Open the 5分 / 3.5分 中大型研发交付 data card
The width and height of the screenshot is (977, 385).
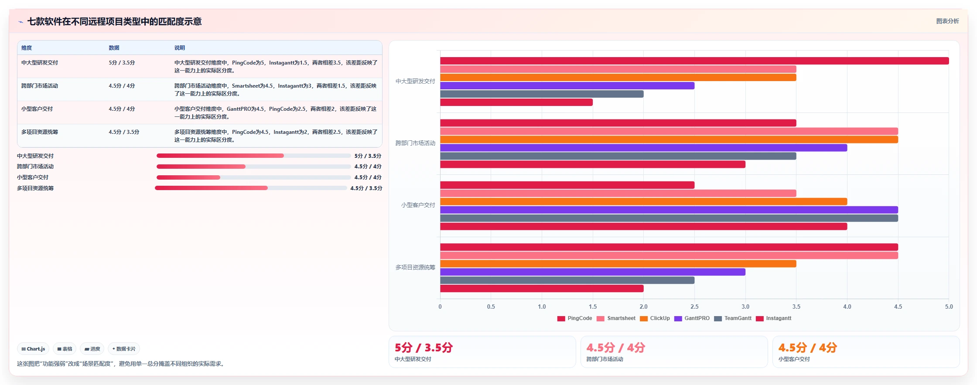click(x=482, y=352)
